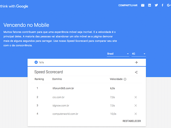Open the Brasil country dropdown

click(x=118, y=54)
